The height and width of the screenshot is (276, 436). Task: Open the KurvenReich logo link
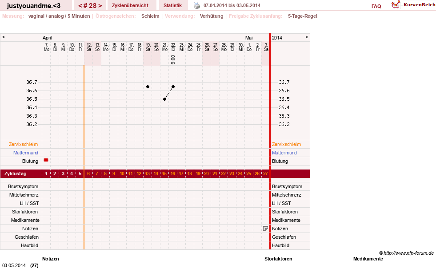(413, 5)
